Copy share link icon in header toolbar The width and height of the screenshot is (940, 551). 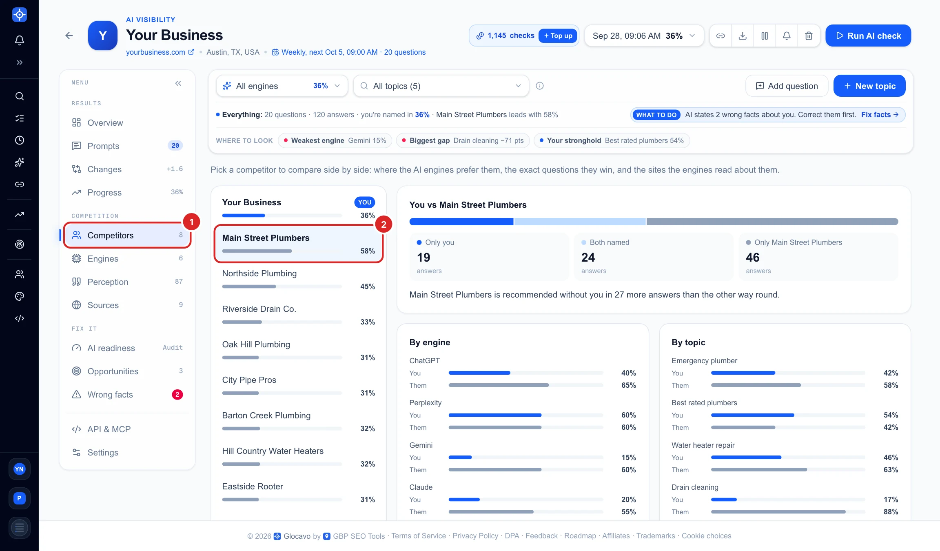[x=721, y=36]
